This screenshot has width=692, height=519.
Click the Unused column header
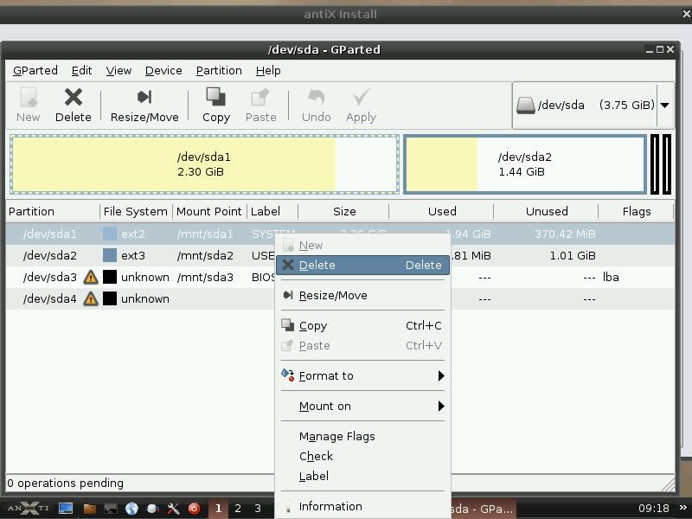(x=547, y=211)
